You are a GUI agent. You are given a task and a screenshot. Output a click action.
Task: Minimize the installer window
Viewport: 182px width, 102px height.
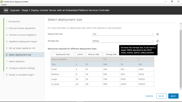[165, 2]
